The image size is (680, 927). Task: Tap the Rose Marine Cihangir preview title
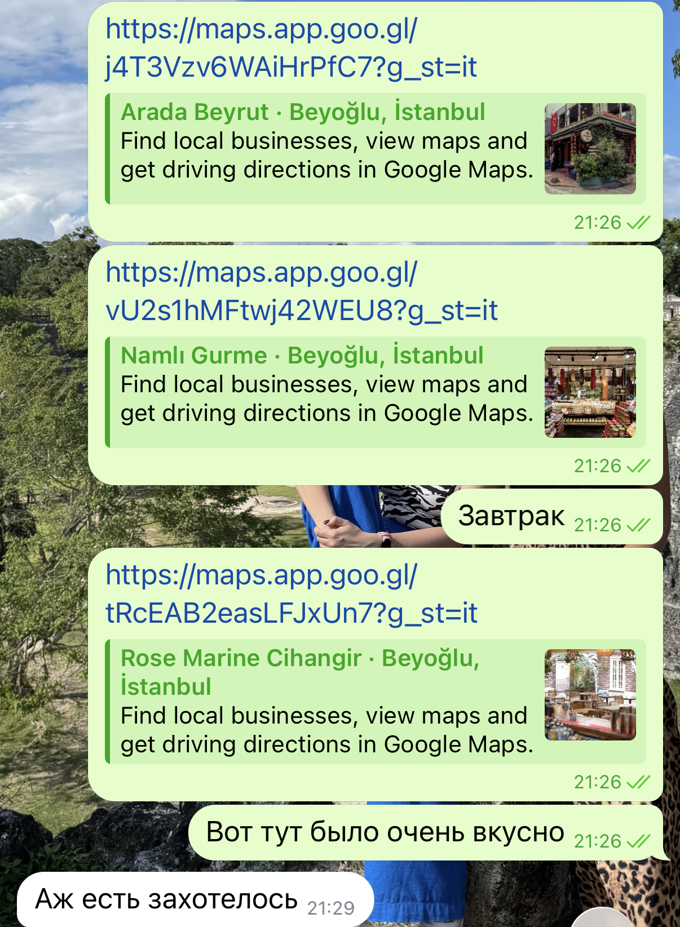click(x=300, y=672)
